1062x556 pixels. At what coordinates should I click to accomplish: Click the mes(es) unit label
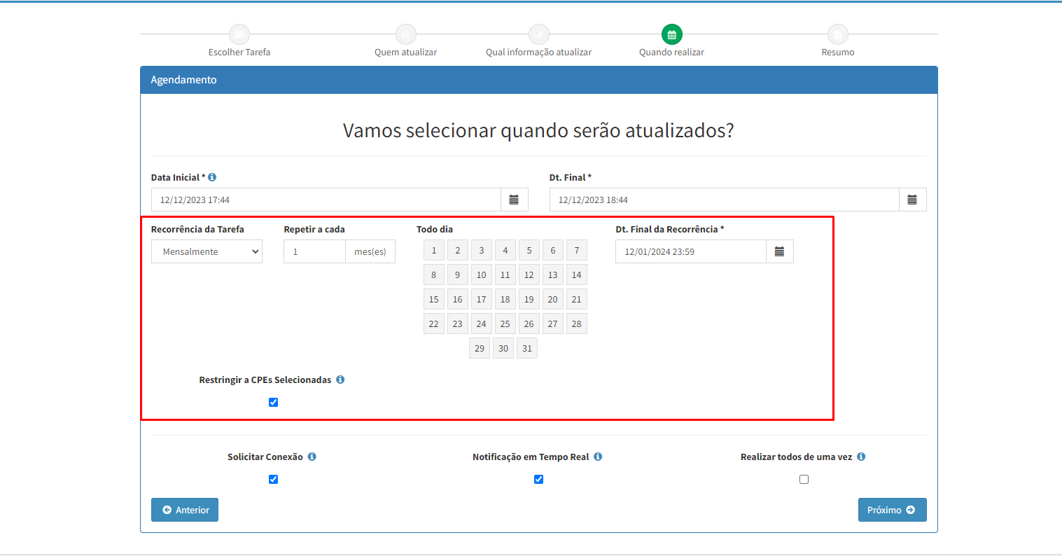[x=370, y=251]
